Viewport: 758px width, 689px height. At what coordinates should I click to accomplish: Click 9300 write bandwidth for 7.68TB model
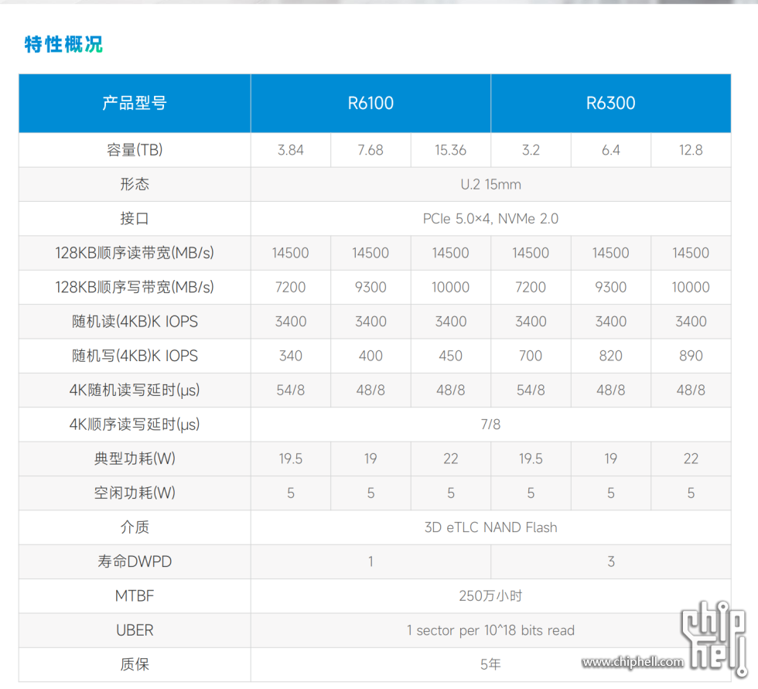(370, 288)
